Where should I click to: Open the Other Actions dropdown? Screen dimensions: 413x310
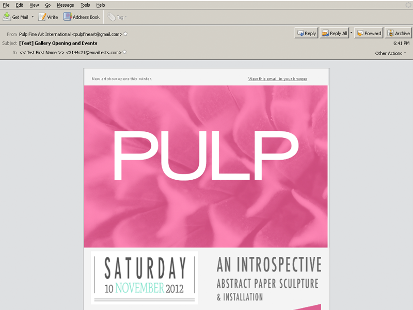click(x=391, y=53)
